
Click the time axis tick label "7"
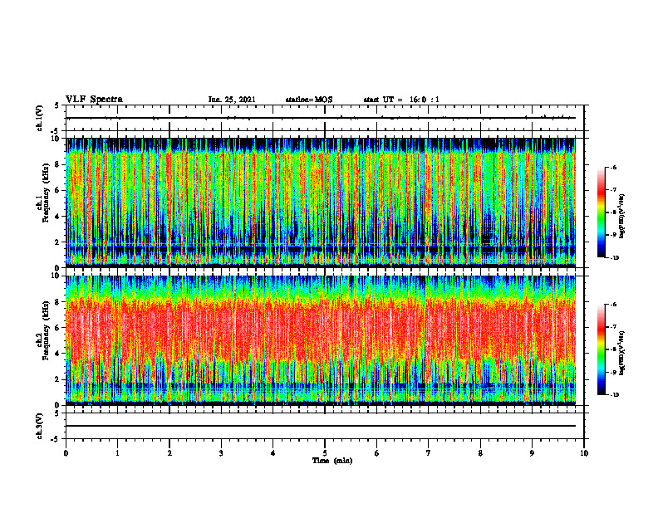(x=429, y=453)
